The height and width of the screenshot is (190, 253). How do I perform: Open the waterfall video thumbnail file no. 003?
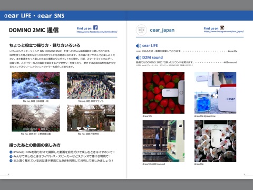point(36,85)
